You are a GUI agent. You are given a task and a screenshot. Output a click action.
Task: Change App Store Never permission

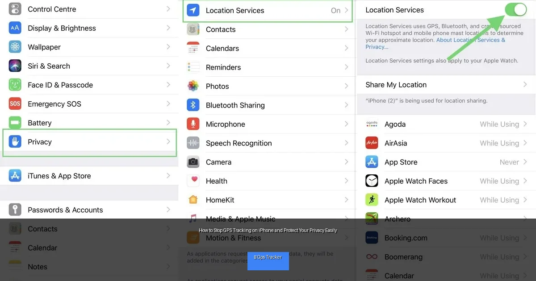coord(509,162)
